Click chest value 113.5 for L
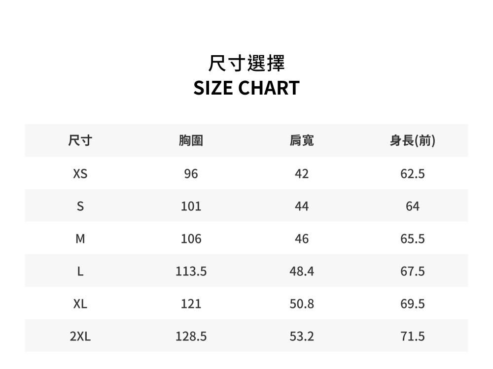 [x=191, y=271]
